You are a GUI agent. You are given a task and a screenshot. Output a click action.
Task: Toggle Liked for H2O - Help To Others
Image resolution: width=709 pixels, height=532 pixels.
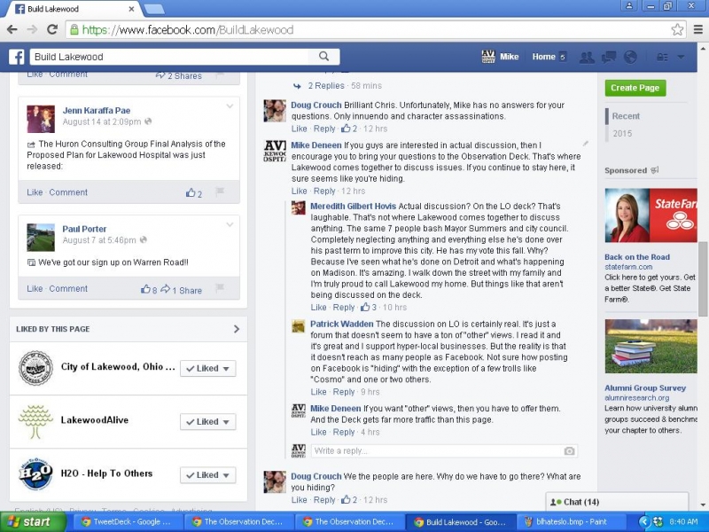[x=207, y=475]
